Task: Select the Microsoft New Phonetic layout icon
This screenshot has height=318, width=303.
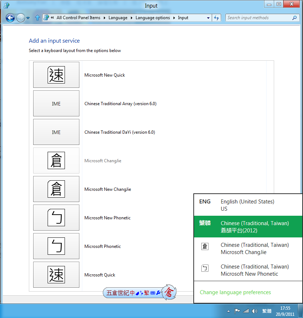Action: pyautogui.click(x=56, y=218)
